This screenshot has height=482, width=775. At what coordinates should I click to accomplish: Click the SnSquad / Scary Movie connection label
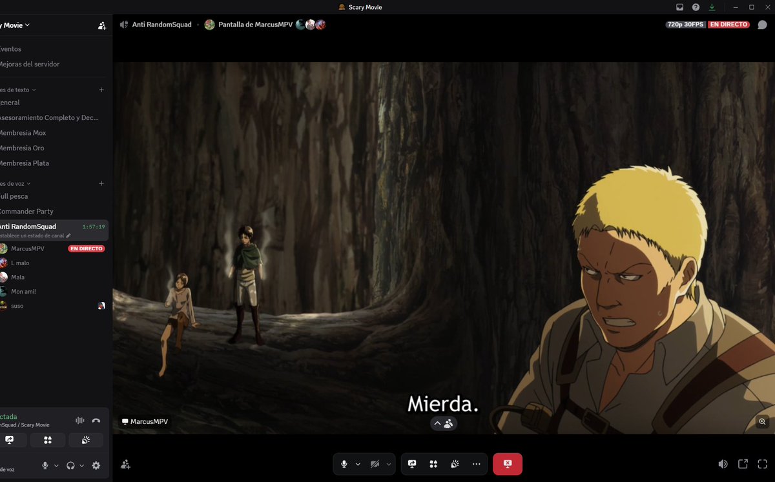click(25, 425)
